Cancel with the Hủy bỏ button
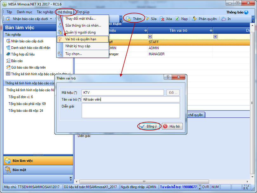This screenshot has height=193, width=257. (x=172, y=126)
